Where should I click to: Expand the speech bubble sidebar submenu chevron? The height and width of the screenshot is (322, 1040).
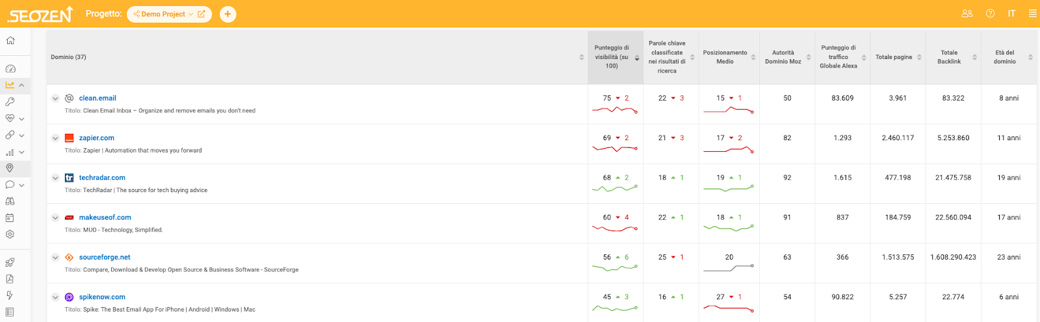(x=21, y=185)
